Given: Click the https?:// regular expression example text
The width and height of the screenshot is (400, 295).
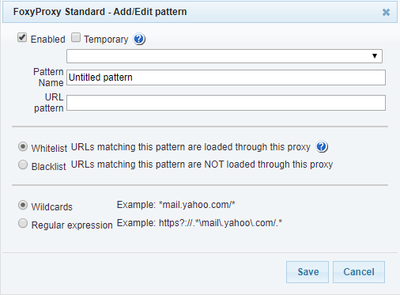Looking at the screenshot, I should 221,223.
